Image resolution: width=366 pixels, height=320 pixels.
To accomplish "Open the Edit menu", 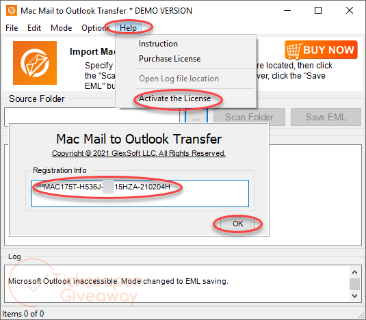I will click(x=34, y=28).
